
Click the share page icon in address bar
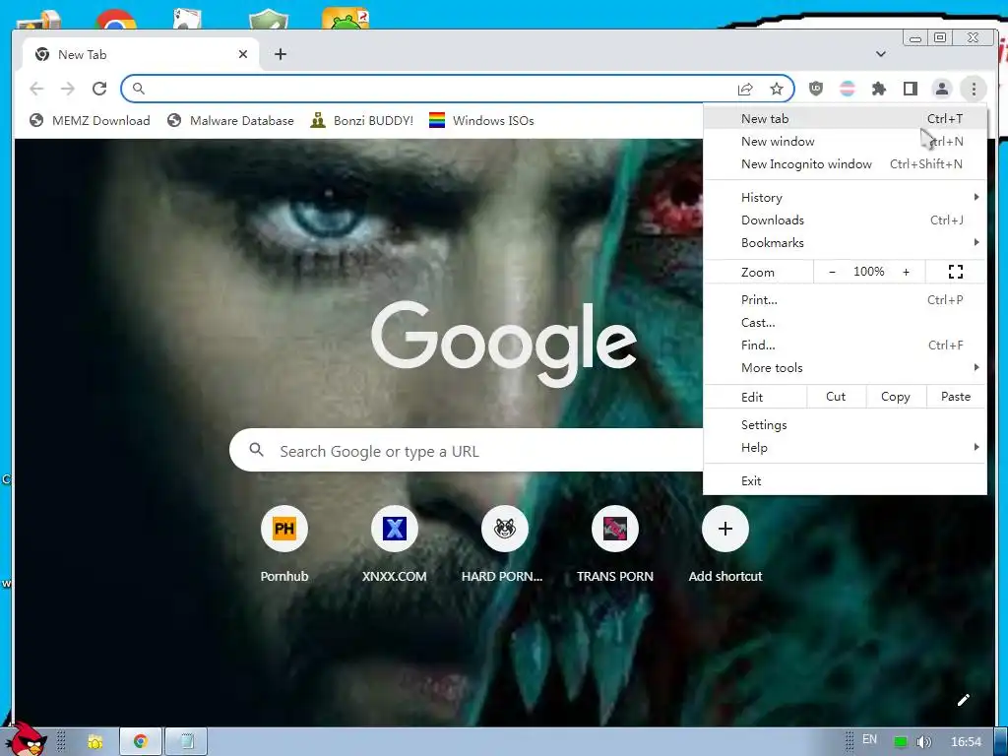pos(745,89)
